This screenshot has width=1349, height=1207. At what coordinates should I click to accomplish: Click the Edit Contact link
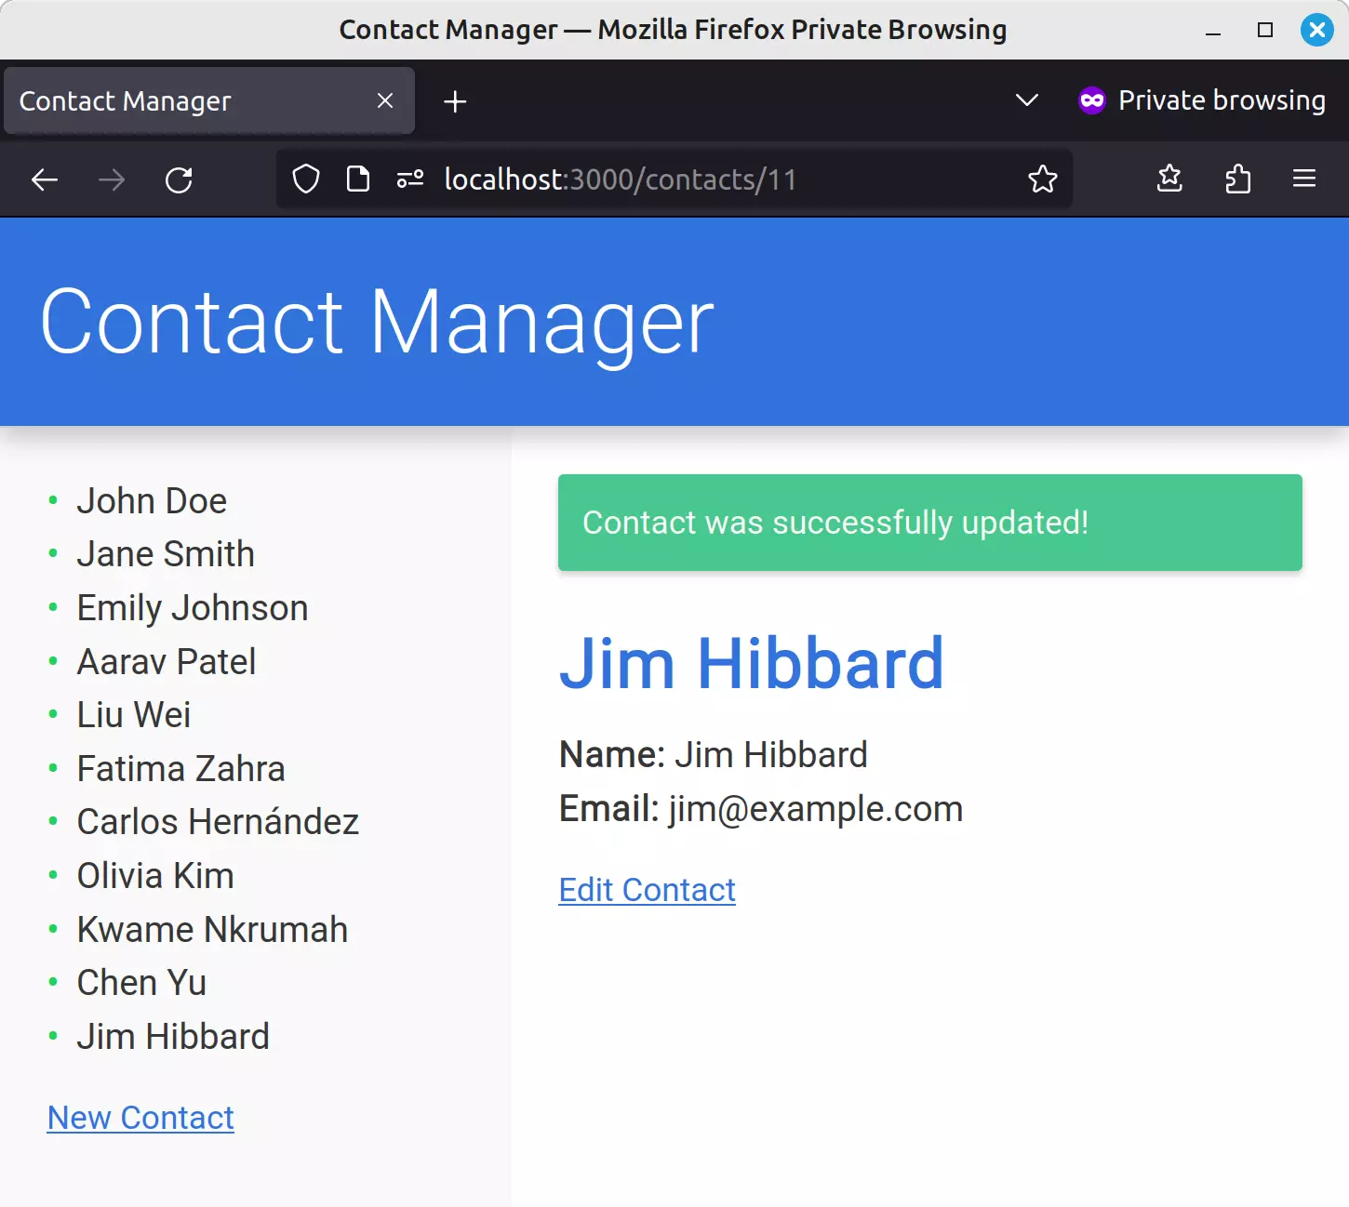648,890
